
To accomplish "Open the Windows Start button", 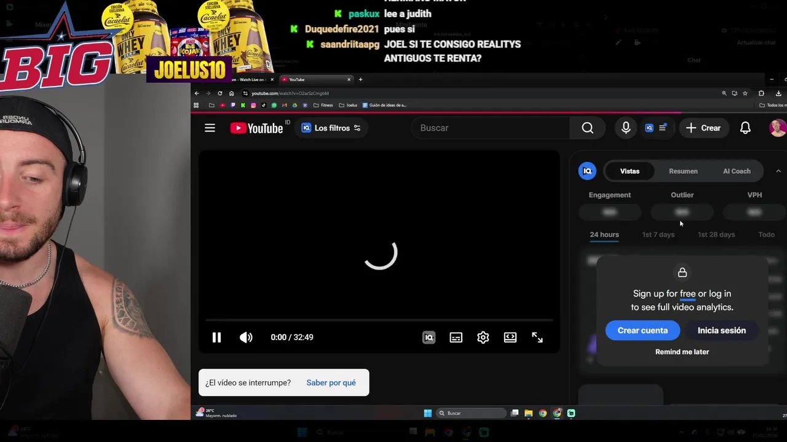I will coord(428,413).
